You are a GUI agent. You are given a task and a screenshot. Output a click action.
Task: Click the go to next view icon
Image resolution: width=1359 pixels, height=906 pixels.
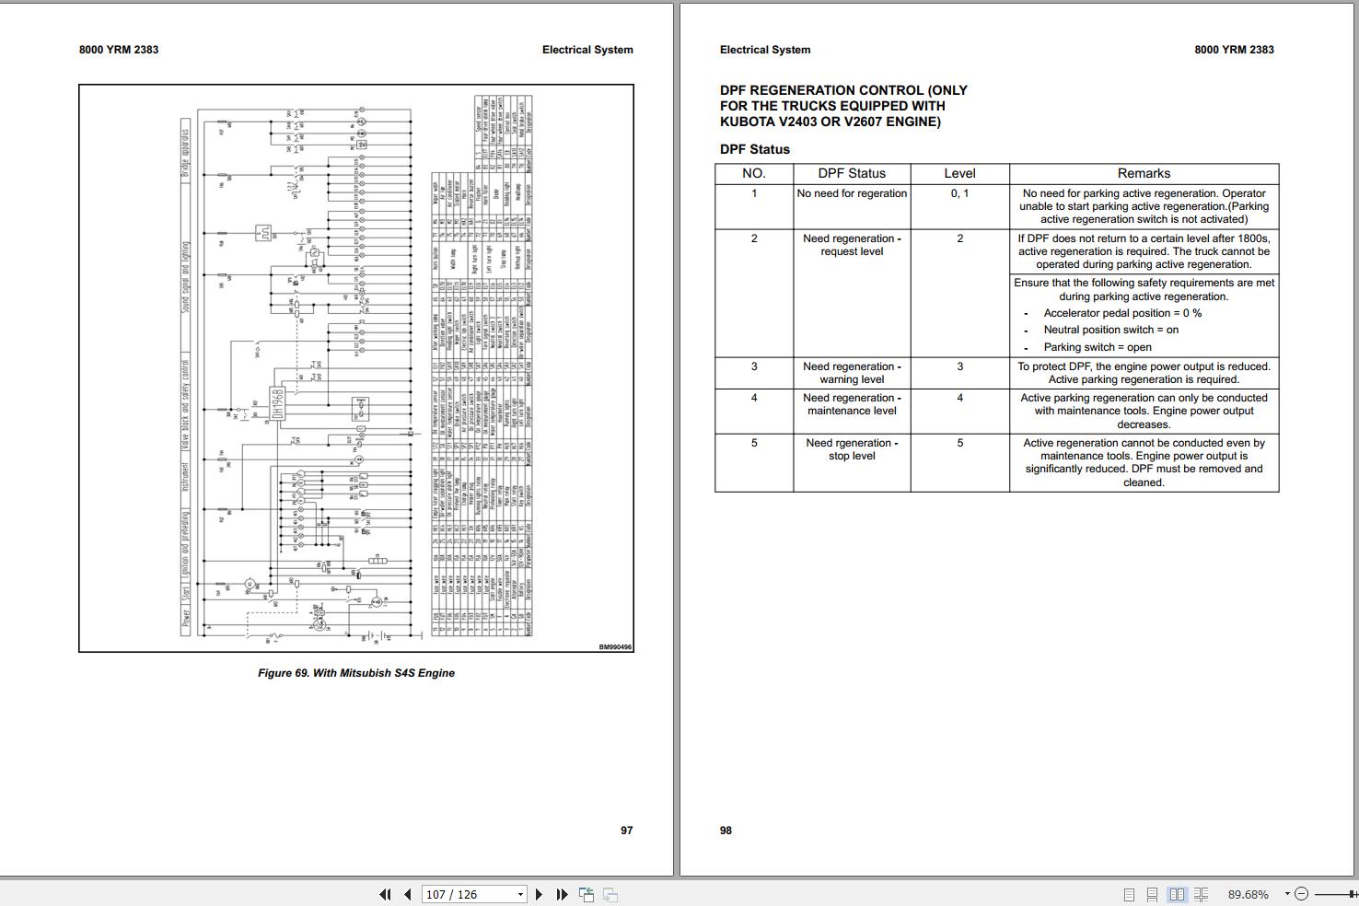(x=610, y=894)
